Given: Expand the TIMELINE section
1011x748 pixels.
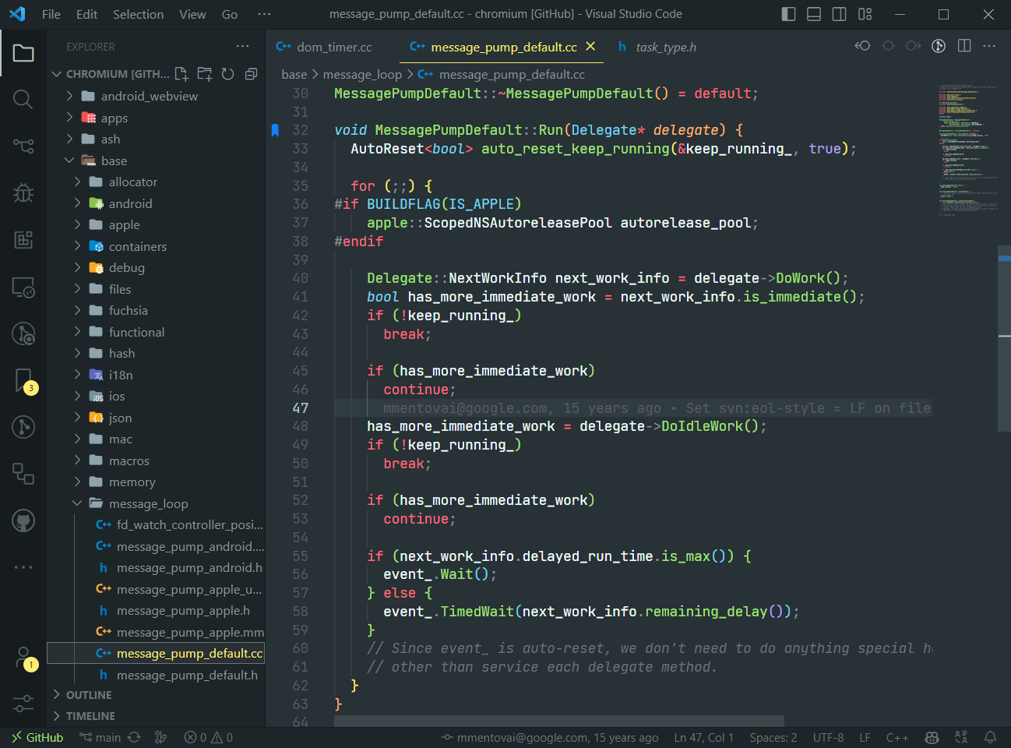Looking at the screenshot, I should 156,716.
